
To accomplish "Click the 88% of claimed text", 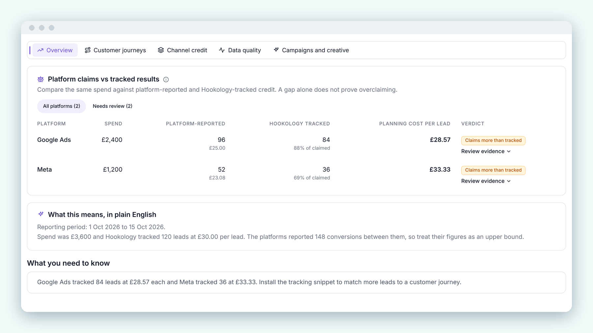I will coord(312,148).
